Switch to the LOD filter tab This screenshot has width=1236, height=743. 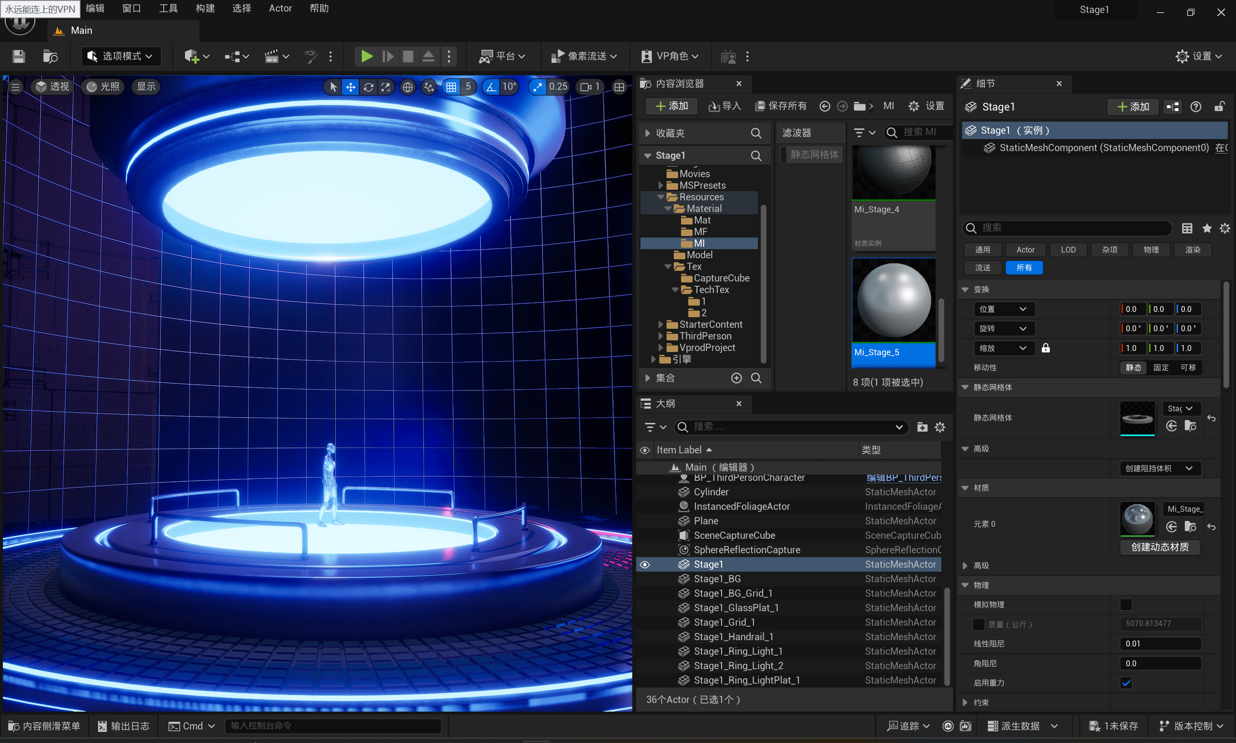coord(1068,250)
